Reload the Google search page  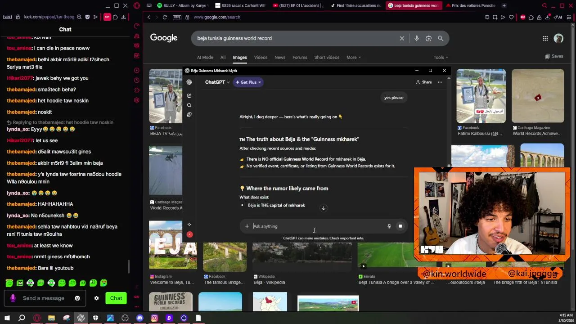[165, 17]
